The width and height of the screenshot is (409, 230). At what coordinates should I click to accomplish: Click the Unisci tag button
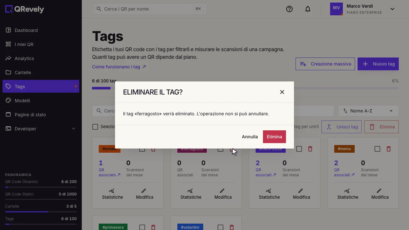click(342, 127)
